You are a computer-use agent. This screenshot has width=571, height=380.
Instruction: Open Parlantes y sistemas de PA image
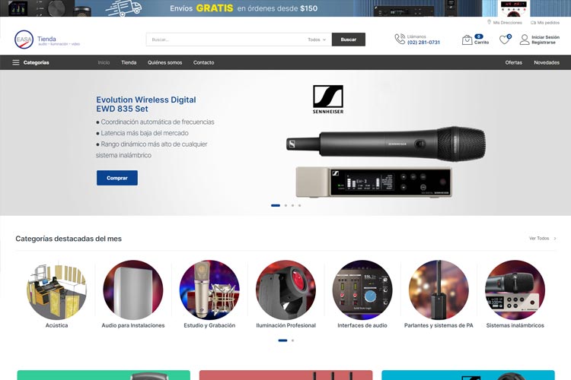(x=439, y=290)
